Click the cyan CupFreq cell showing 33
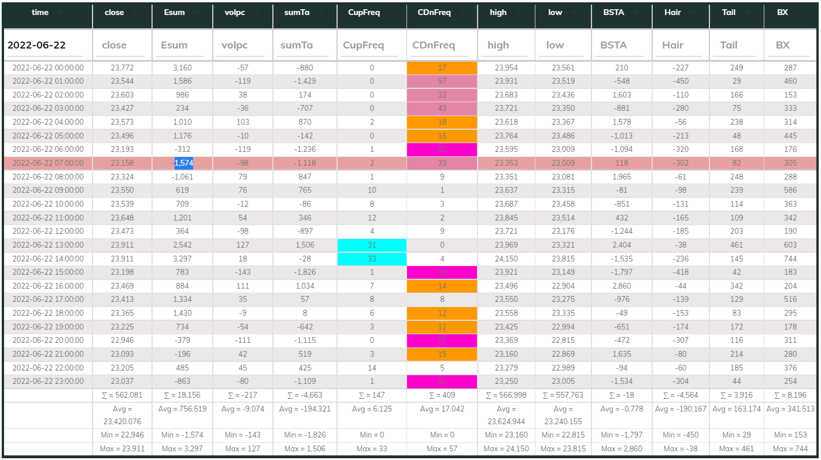This screenshot has width=821, height=460. [371, 259]
